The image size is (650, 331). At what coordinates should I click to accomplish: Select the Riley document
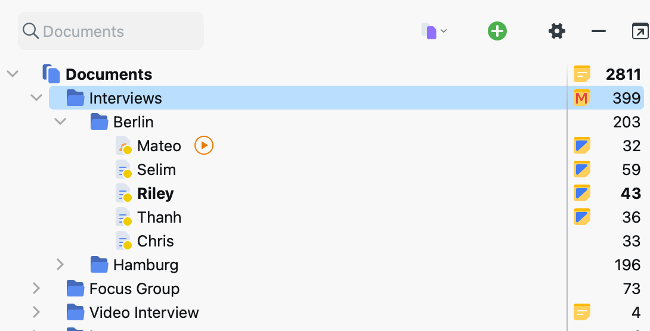156,193
